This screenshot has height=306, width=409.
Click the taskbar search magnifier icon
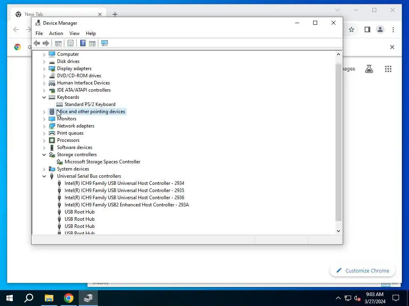[29, 298]
